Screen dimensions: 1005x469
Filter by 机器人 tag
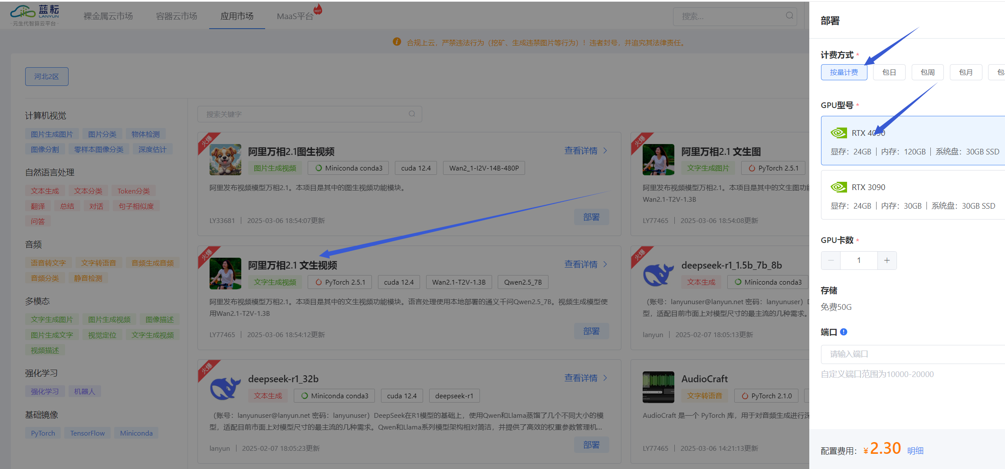85,391
